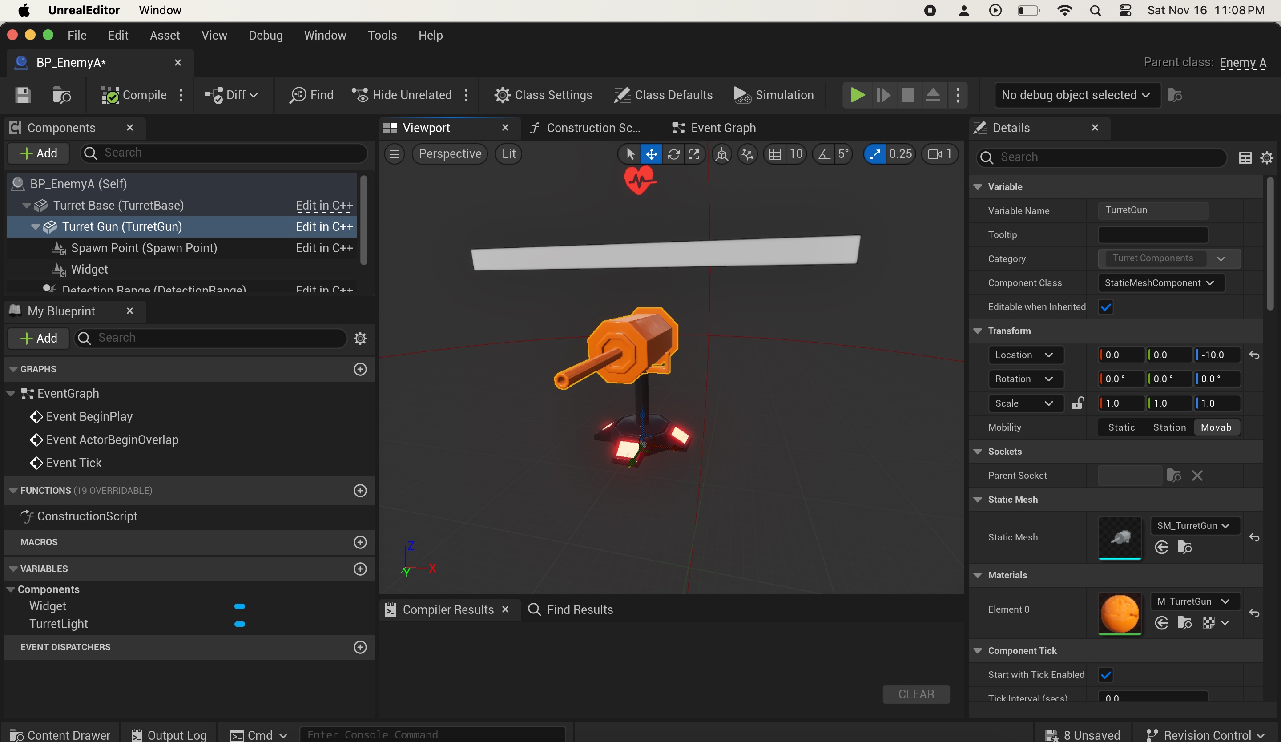Collapse the Turret Base tree item

tap(26, 206)
